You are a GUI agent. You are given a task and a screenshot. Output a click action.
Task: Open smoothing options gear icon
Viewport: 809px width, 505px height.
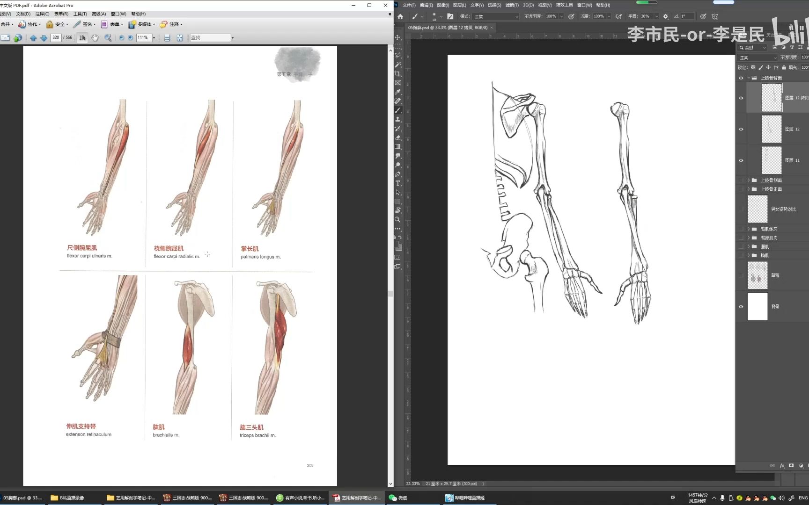click(666, 16)
